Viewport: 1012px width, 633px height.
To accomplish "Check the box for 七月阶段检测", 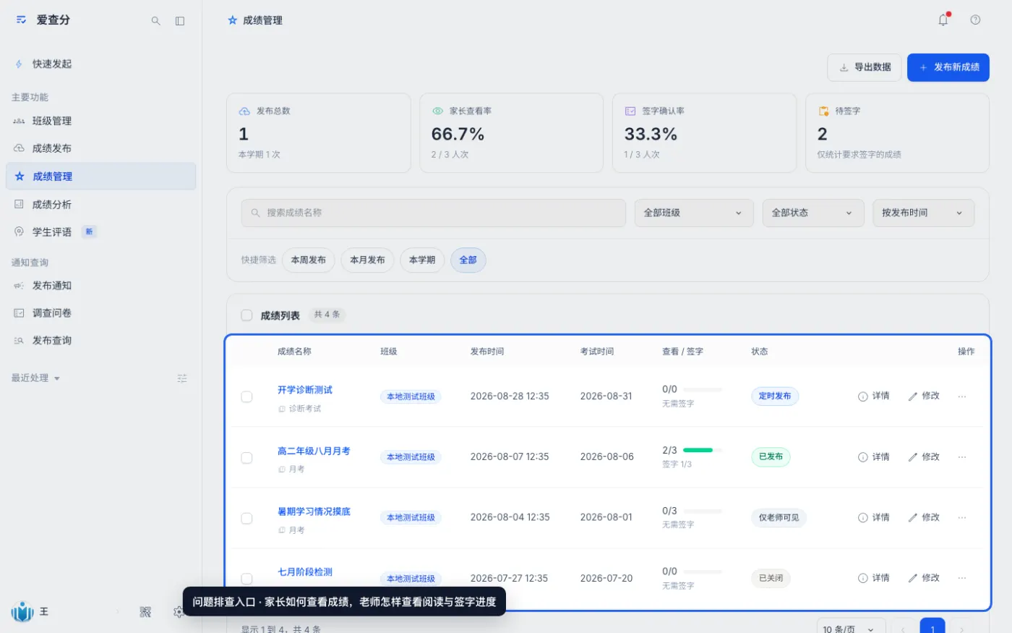I will [246, 579].
